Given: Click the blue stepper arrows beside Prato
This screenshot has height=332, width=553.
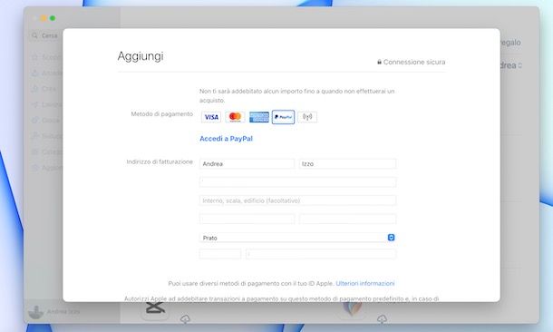Looking at the screenshot, I should point(391,238).
